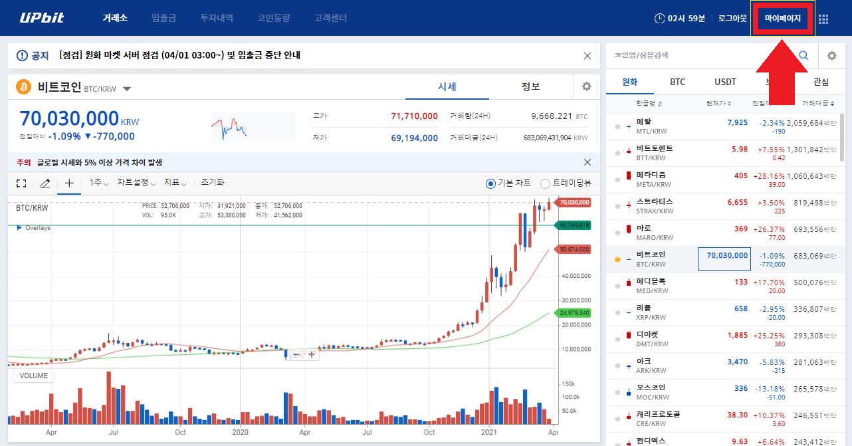Viewport: 852px width, 446px height.
Task: Select 트레이딩뷰 radio button
Action: [545, 183]
